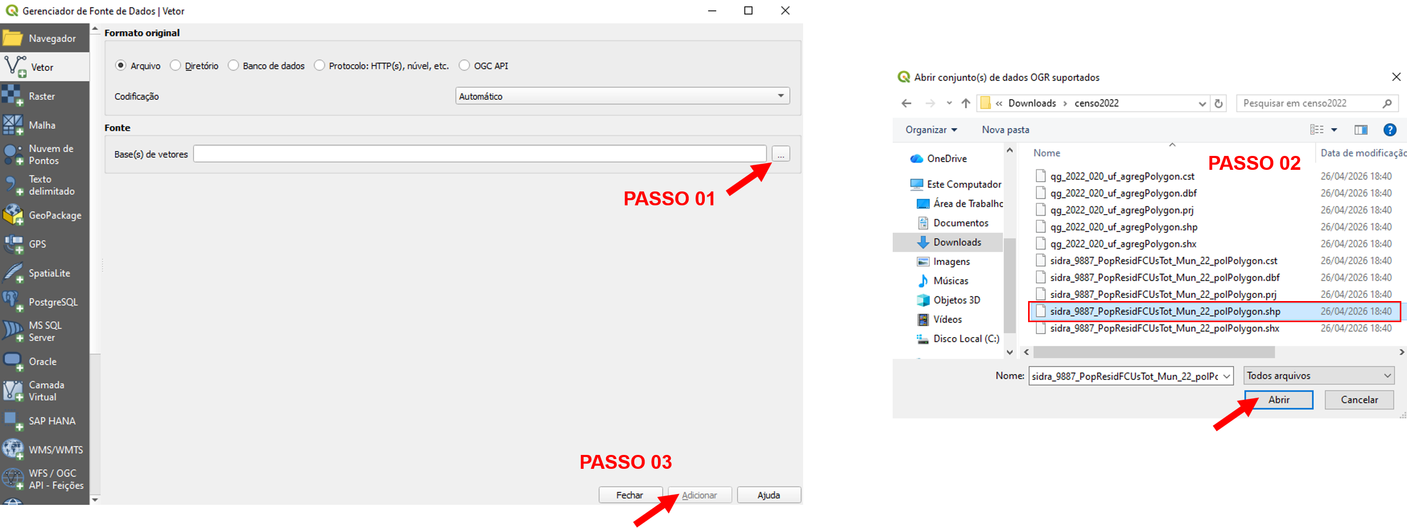The image size is (1407, 528).
Task: Expand the Codificação dropdown
Action: click(x=622, y=96)
